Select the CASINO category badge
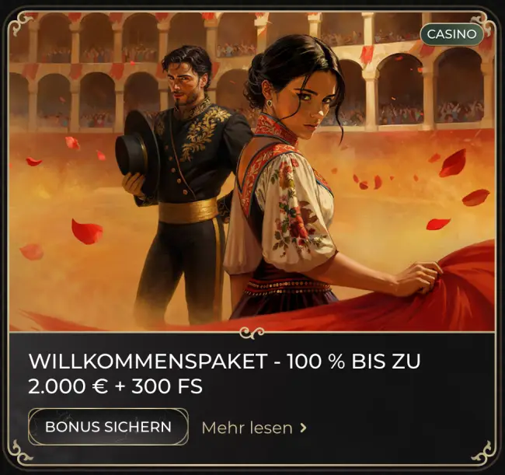The width and height of the screenshot is (505, 475). 451,34
